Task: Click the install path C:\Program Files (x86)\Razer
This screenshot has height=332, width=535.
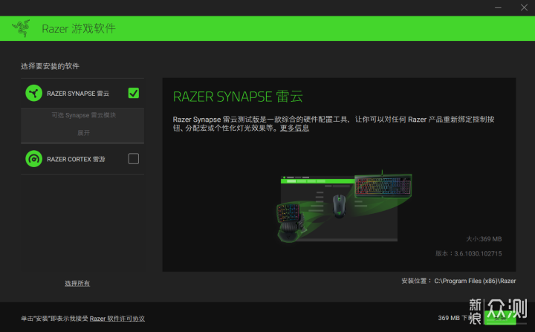Action: [x=475, y=281]
